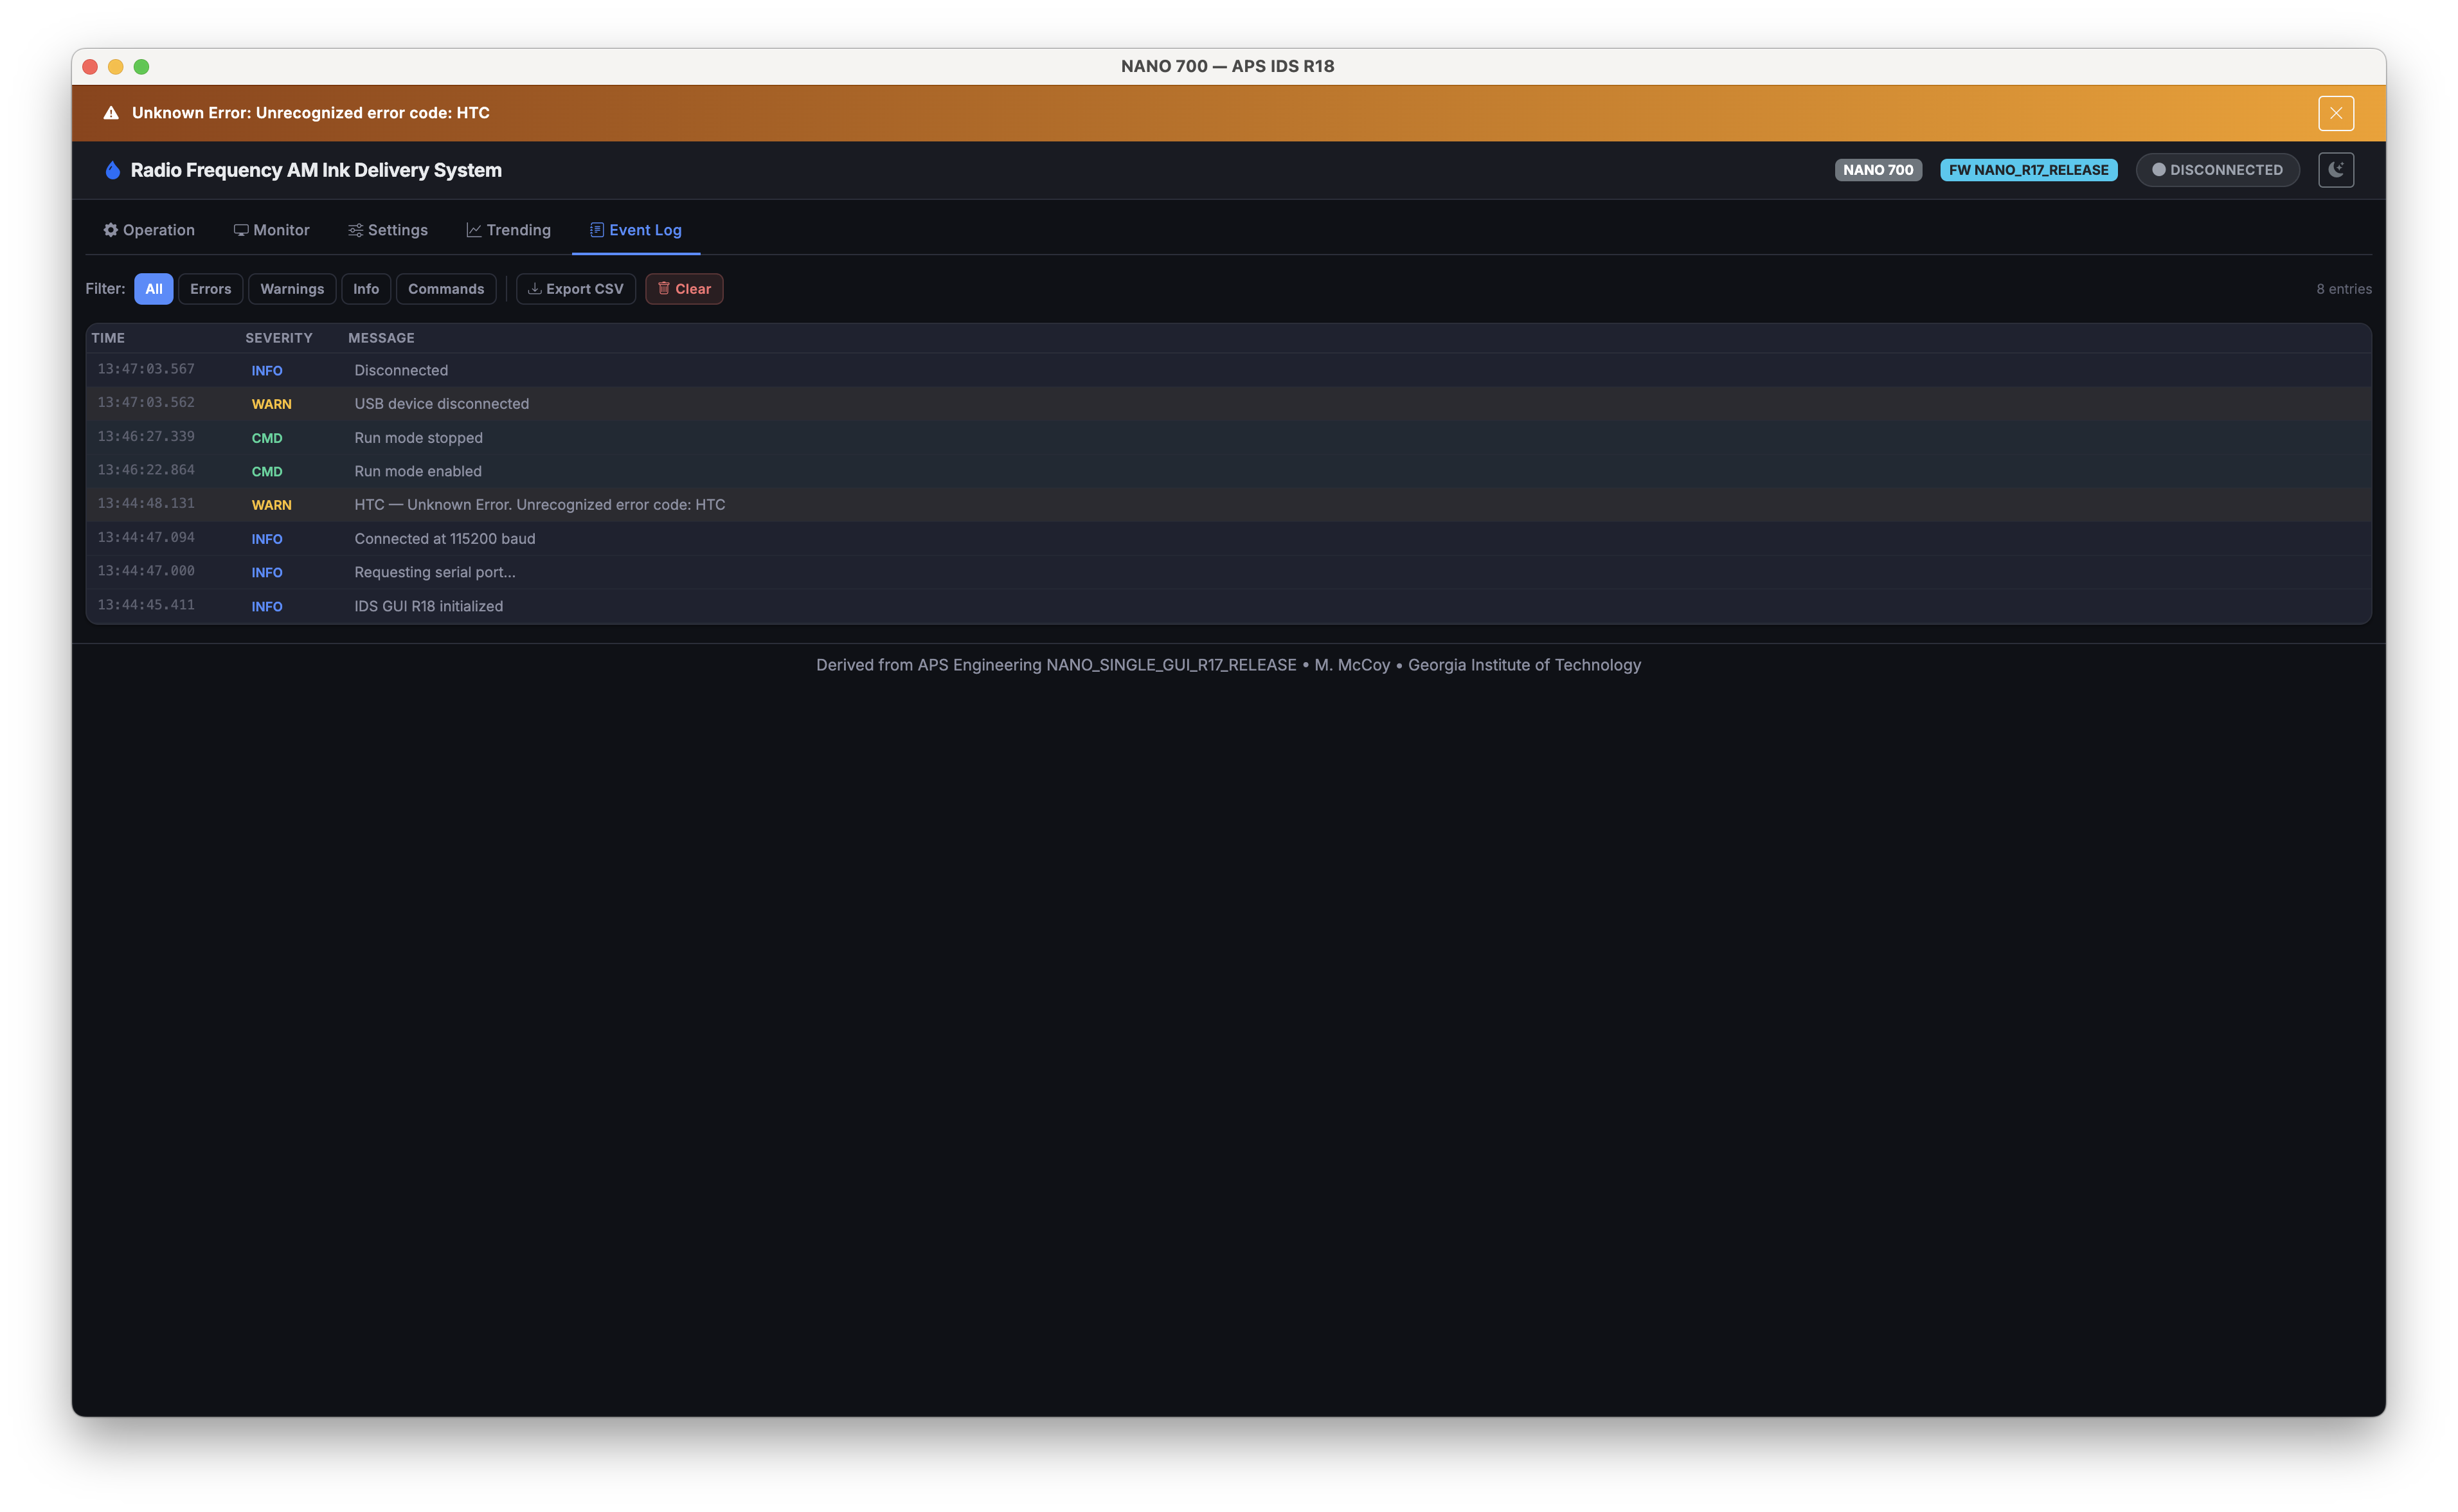Dismiss the Unknown Error banner
Image resolution: width=2458 pixels, height=1512 pixels.
[2336, 112]
